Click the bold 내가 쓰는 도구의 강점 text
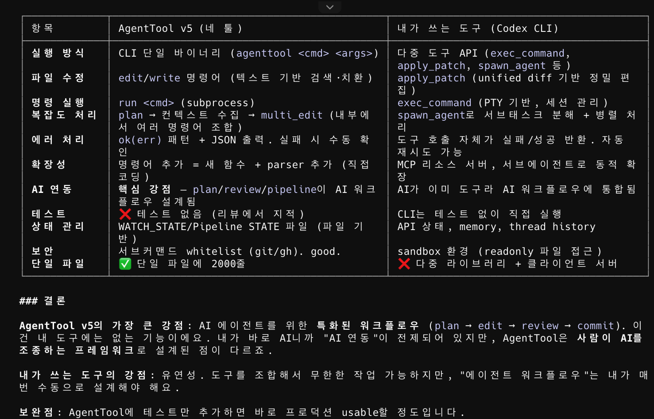654x419 pixels. (83, 375)
